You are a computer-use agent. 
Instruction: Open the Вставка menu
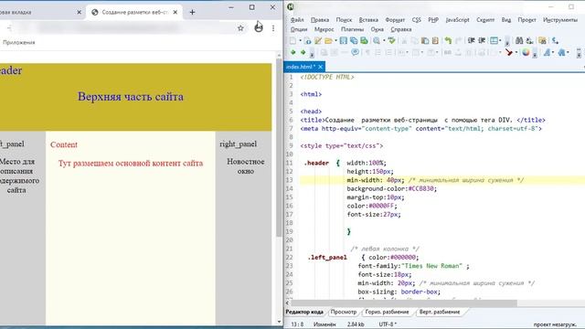(x=368, y=20)
